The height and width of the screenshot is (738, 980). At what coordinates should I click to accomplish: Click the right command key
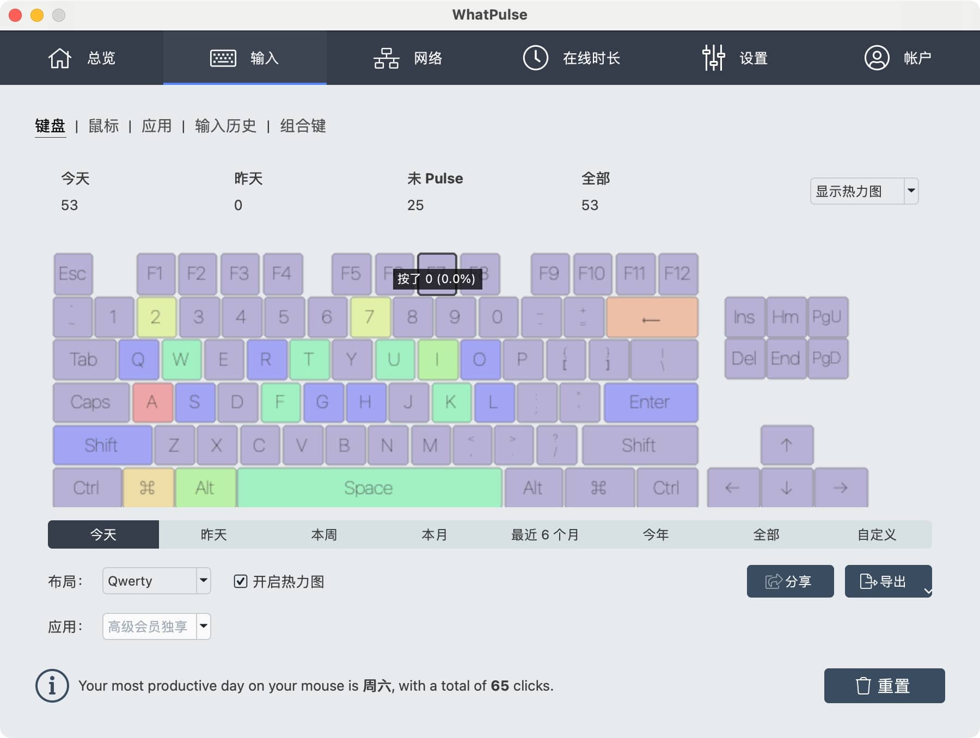[599, 488]
